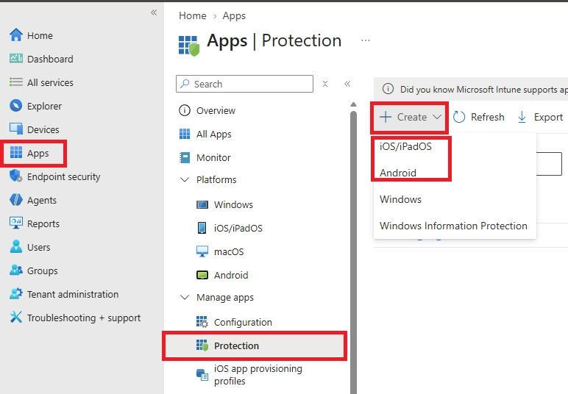This screenshot has width=568, height=394.
Task: Choose Android from the Create menu
Action: 398,173
